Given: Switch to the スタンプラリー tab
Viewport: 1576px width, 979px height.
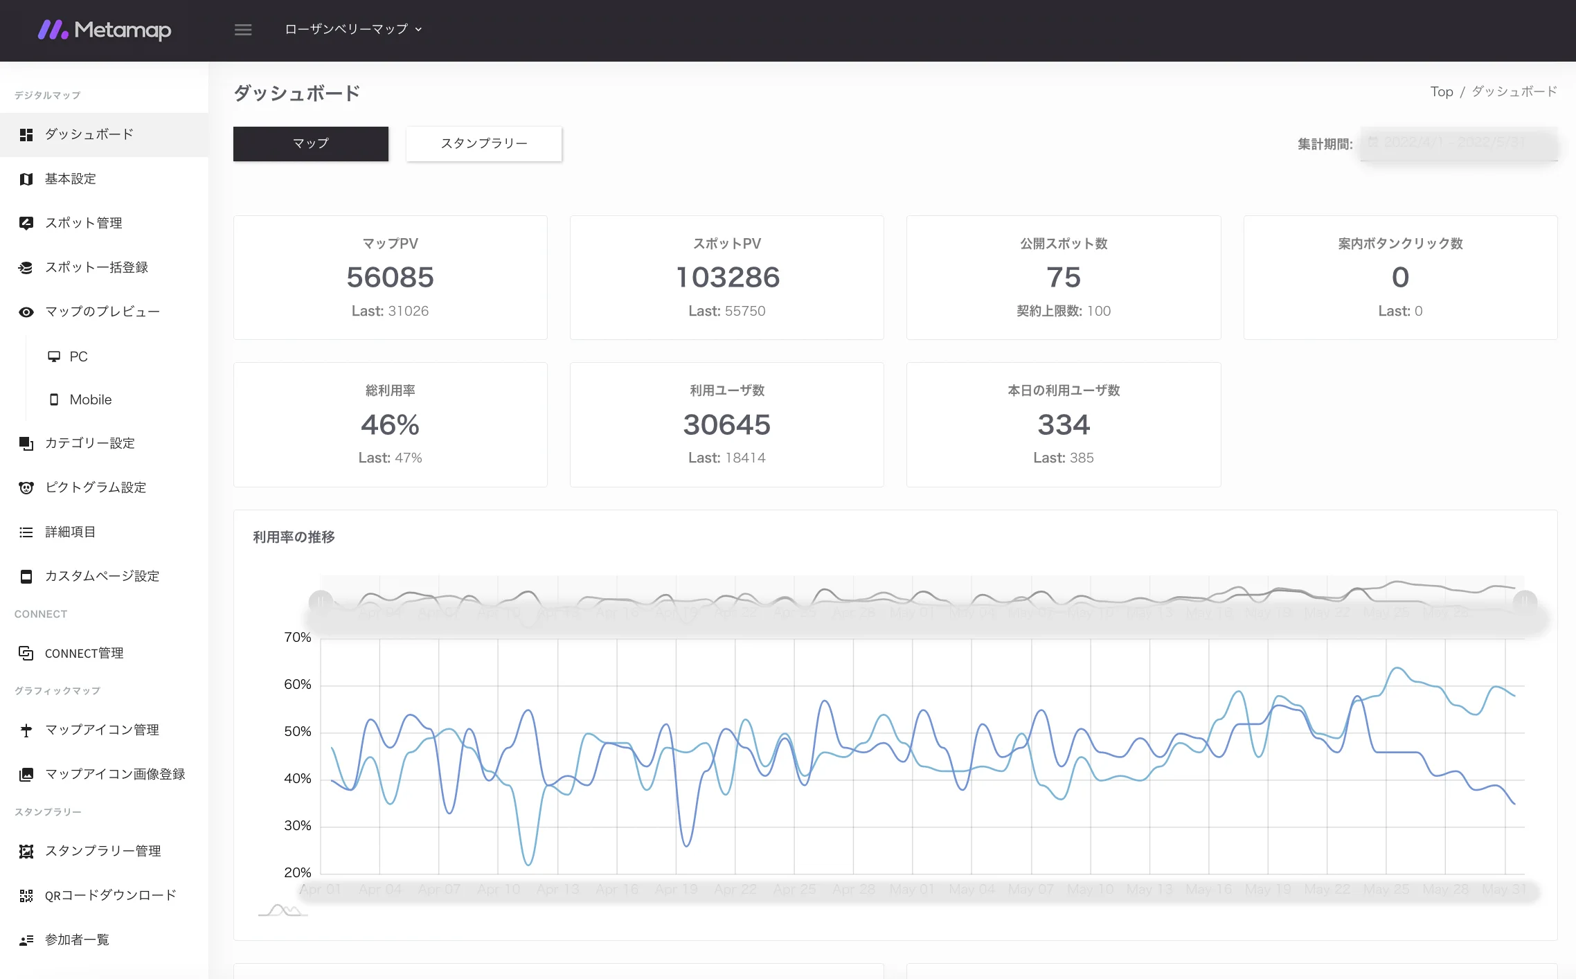Looking at the screenshot, I should click(x=484, y=143).
